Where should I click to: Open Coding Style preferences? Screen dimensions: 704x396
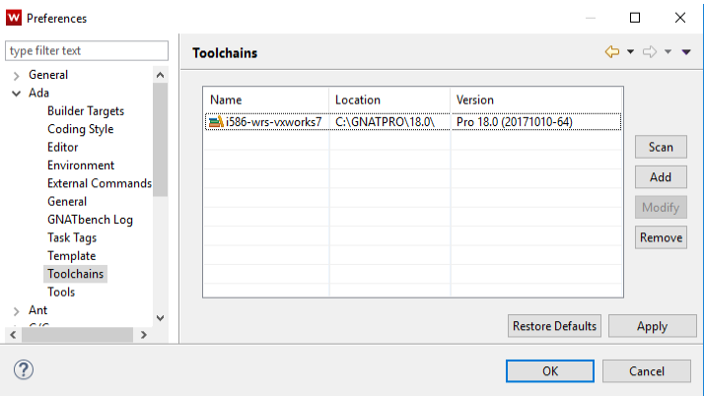(x=81, y=129)
